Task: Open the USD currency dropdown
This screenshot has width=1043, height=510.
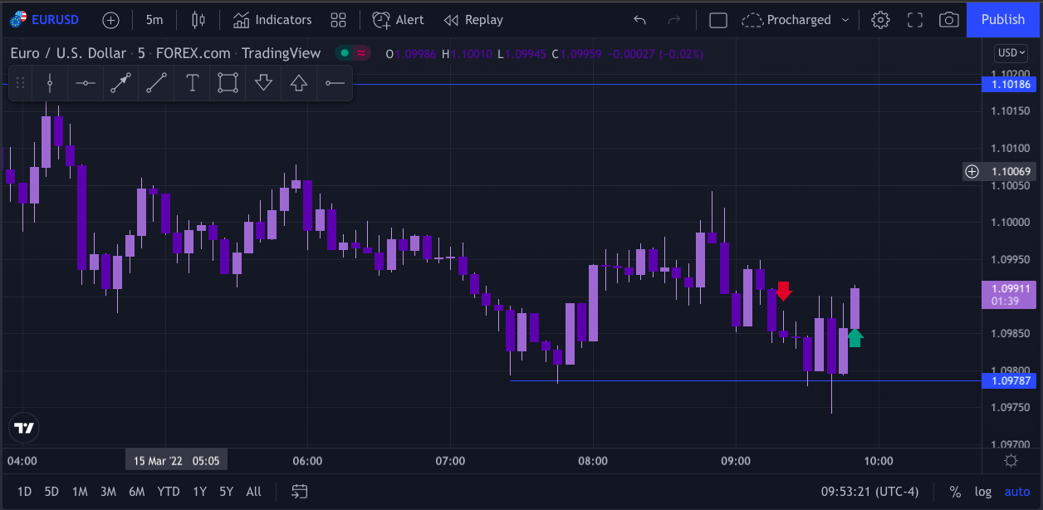Action: (x=1010, y=52)
